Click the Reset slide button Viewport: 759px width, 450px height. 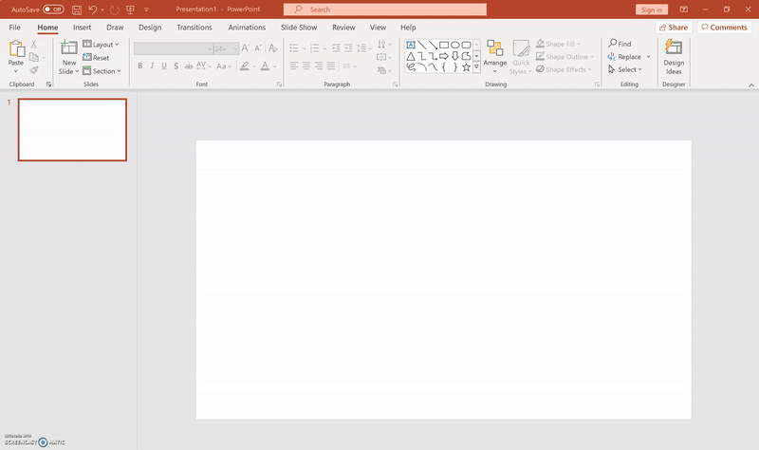(96, 58)
